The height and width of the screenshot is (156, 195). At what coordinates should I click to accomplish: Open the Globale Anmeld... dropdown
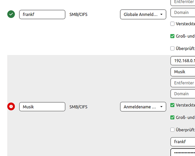(143, 14)
